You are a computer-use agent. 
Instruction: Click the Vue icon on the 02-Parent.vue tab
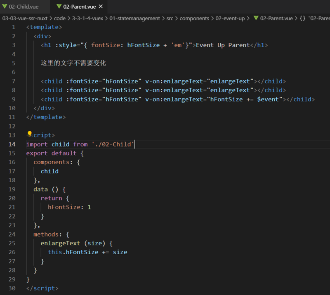(x=59, y=7)
